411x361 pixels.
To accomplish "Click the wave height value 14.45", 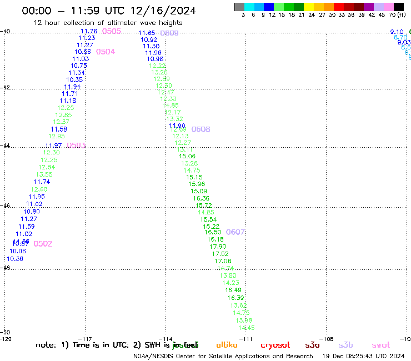I will (247, 328).
